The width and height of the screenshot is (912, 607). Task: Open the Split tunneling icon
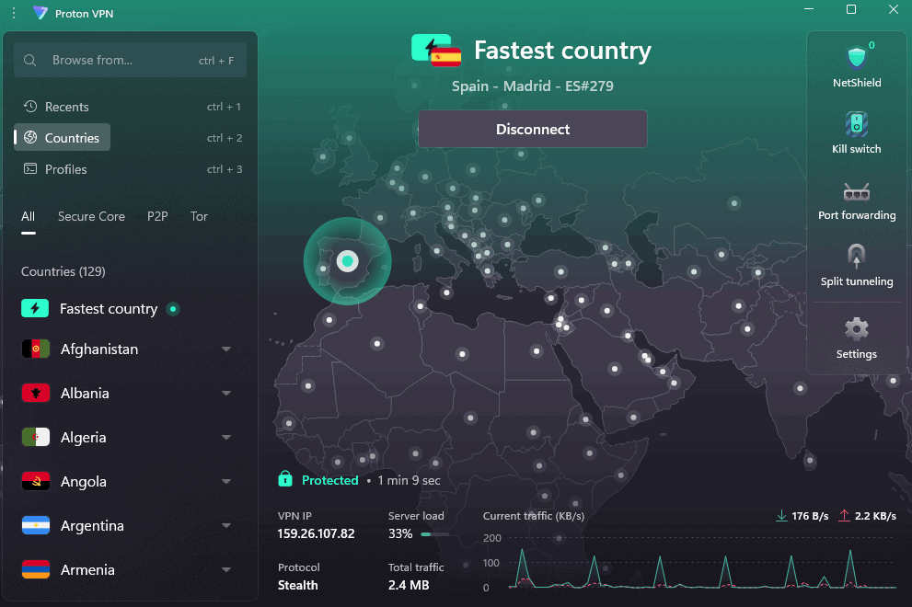tap(857, 257)
